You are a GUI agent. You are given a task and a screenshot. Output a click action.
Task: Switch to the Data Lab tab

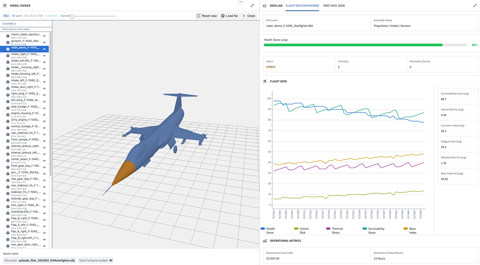click(276, 6)
